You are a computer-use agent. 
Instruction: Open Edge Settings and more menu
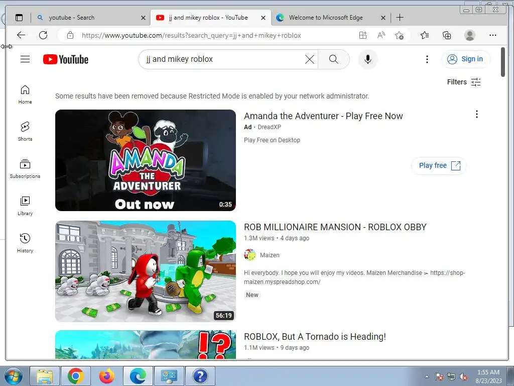tap(493, 35)
